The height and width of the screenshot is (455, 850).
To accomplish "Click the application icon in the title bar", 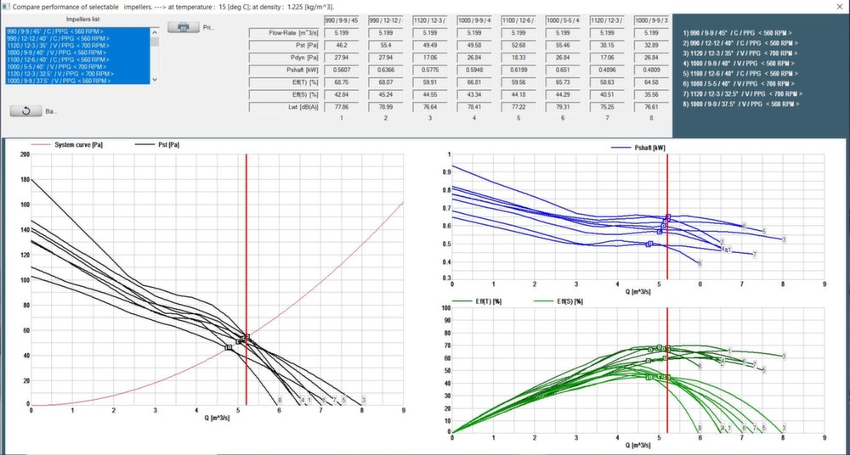I will click(5, 7).
